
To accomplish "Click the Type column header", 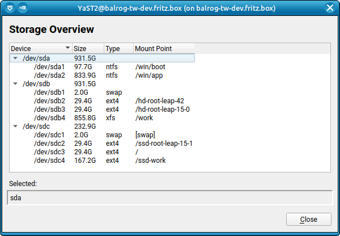I will [x=118, y=49].
